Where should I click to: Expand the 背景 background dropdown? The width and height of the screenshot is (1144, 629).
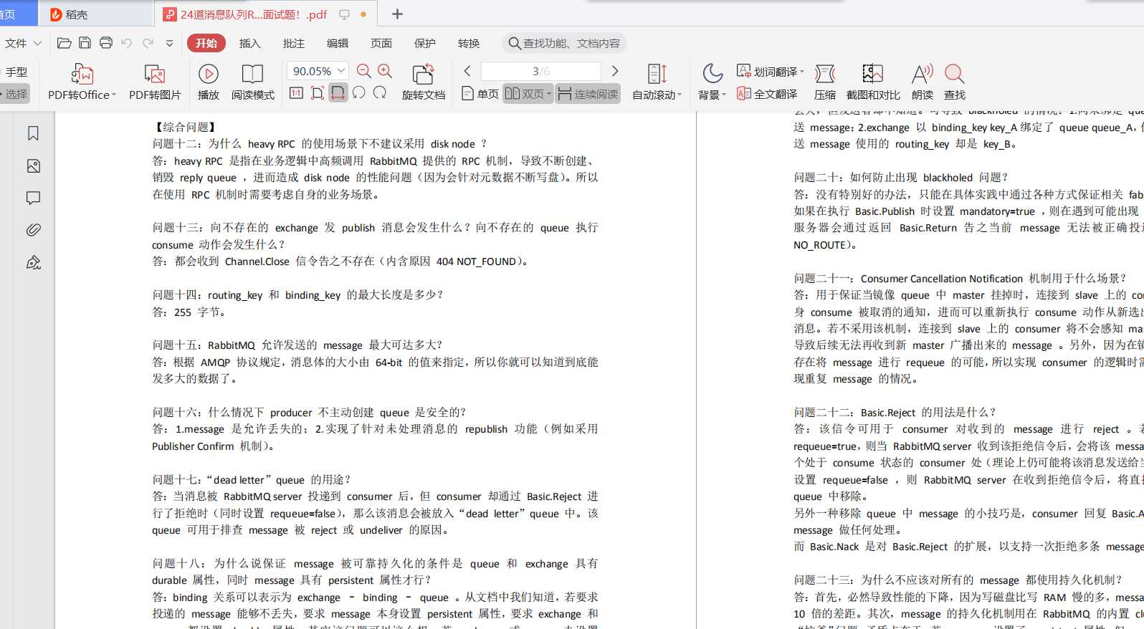724,95
